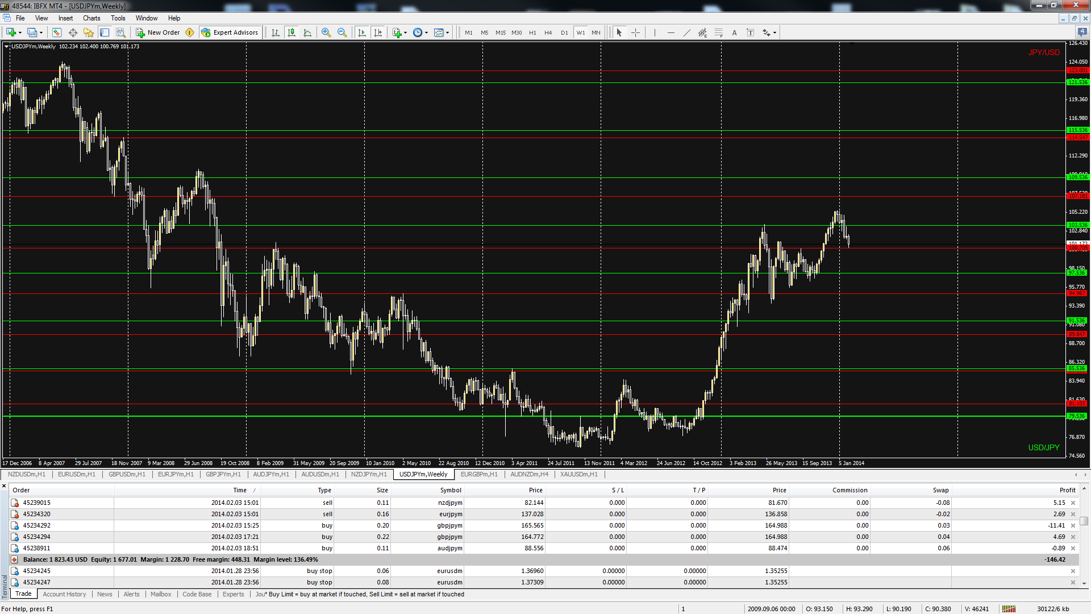Expand the Templates dropdown arrow
This screenshot has height=614, width=1091.
click(x=447, y=32)
